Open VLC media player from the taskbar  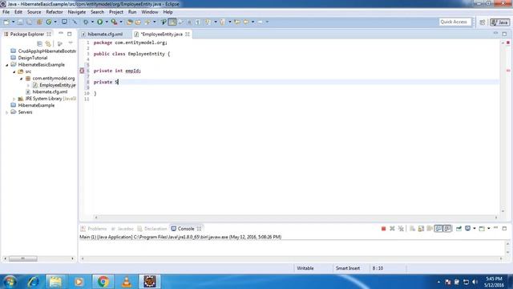[x=127, y=282]
